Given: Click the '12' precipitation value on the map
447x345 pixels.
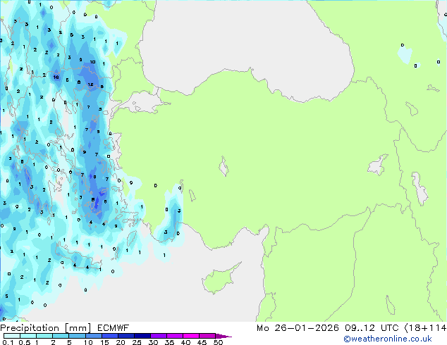Looking at the screenshot, I should (90, 84).
